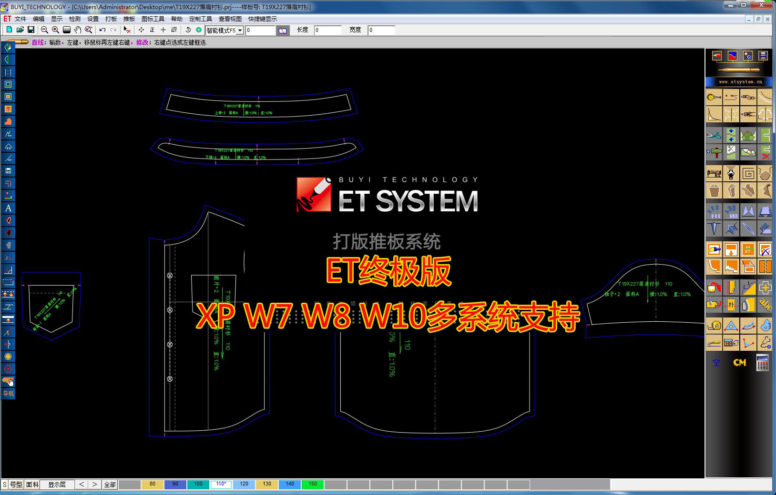Open the 文件 menu
This screenshot has width=776, height=495.
click(20, 19)
